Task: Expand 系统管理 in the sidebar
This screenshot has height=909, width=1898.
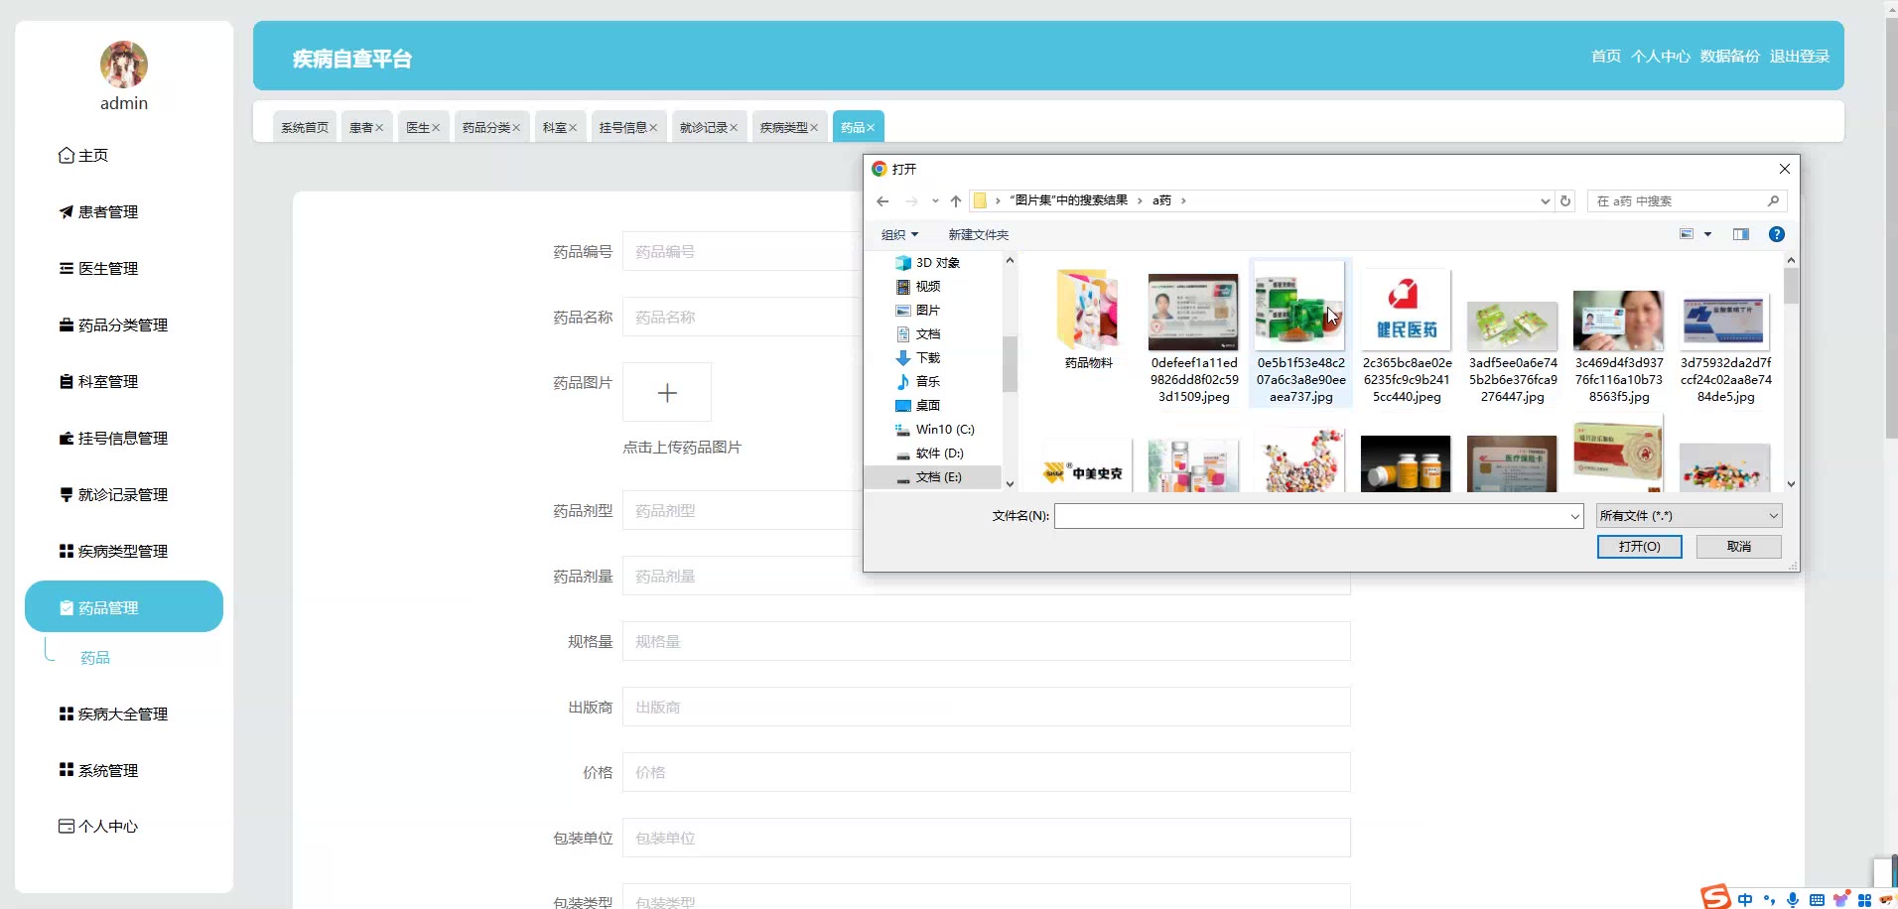Action: click(x=98, y=770)
